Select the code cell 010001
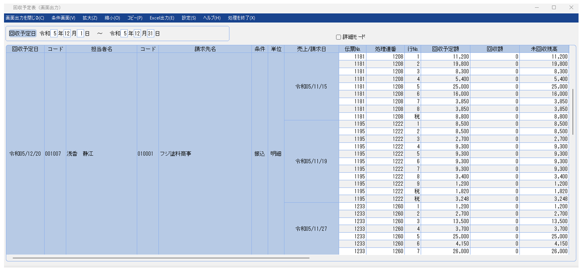Viewport: 583px width, 271px height. (x=148, y=154)
